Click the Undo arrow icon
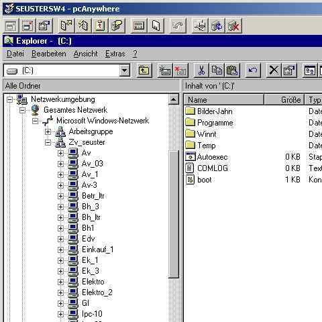This screenshot has height=322, width=322. 253,70
